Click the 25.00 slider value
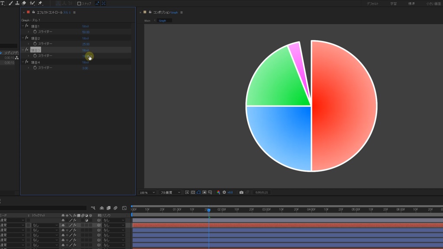This screenshot has width=443, height=249. click(86, 44)
